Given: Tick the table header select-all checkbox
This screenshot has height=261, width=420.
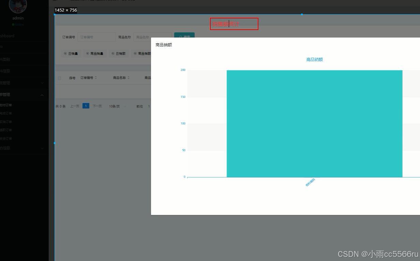Looking at the screenshot, I should tap(59, 78).
